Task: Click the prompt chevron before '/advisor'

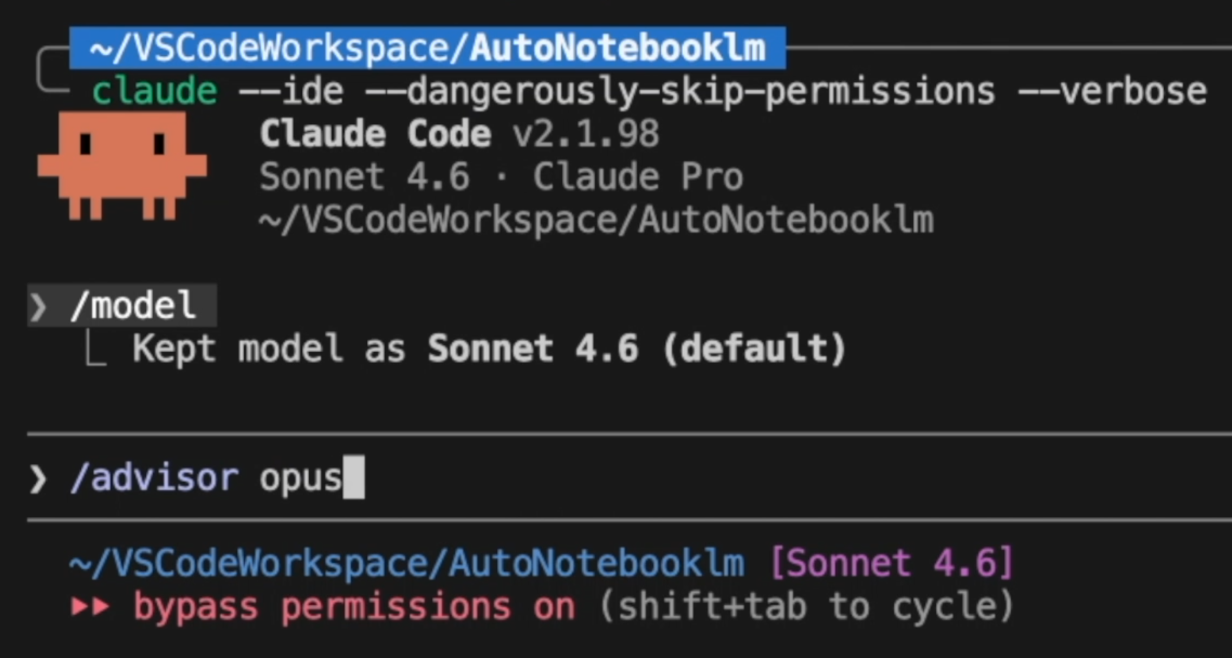Action: [x=38, y=479]
